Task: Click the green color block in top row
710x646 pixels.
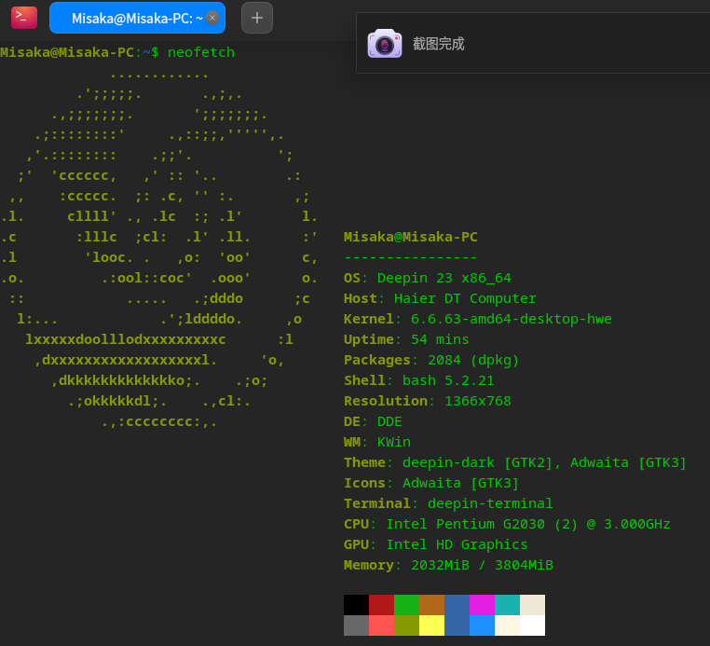Action: click(x=406, y=605)
